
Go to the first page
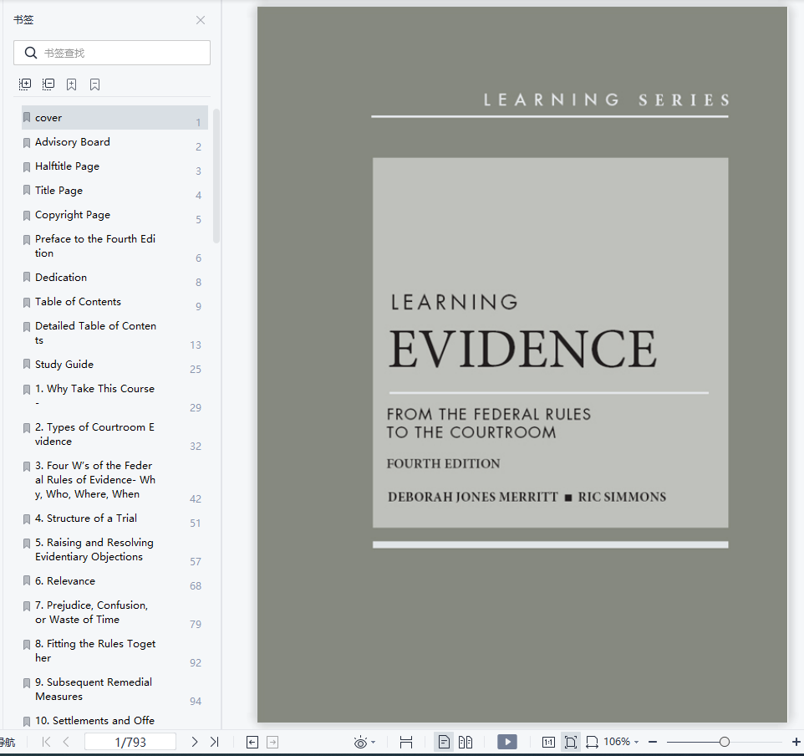point(46,742)
